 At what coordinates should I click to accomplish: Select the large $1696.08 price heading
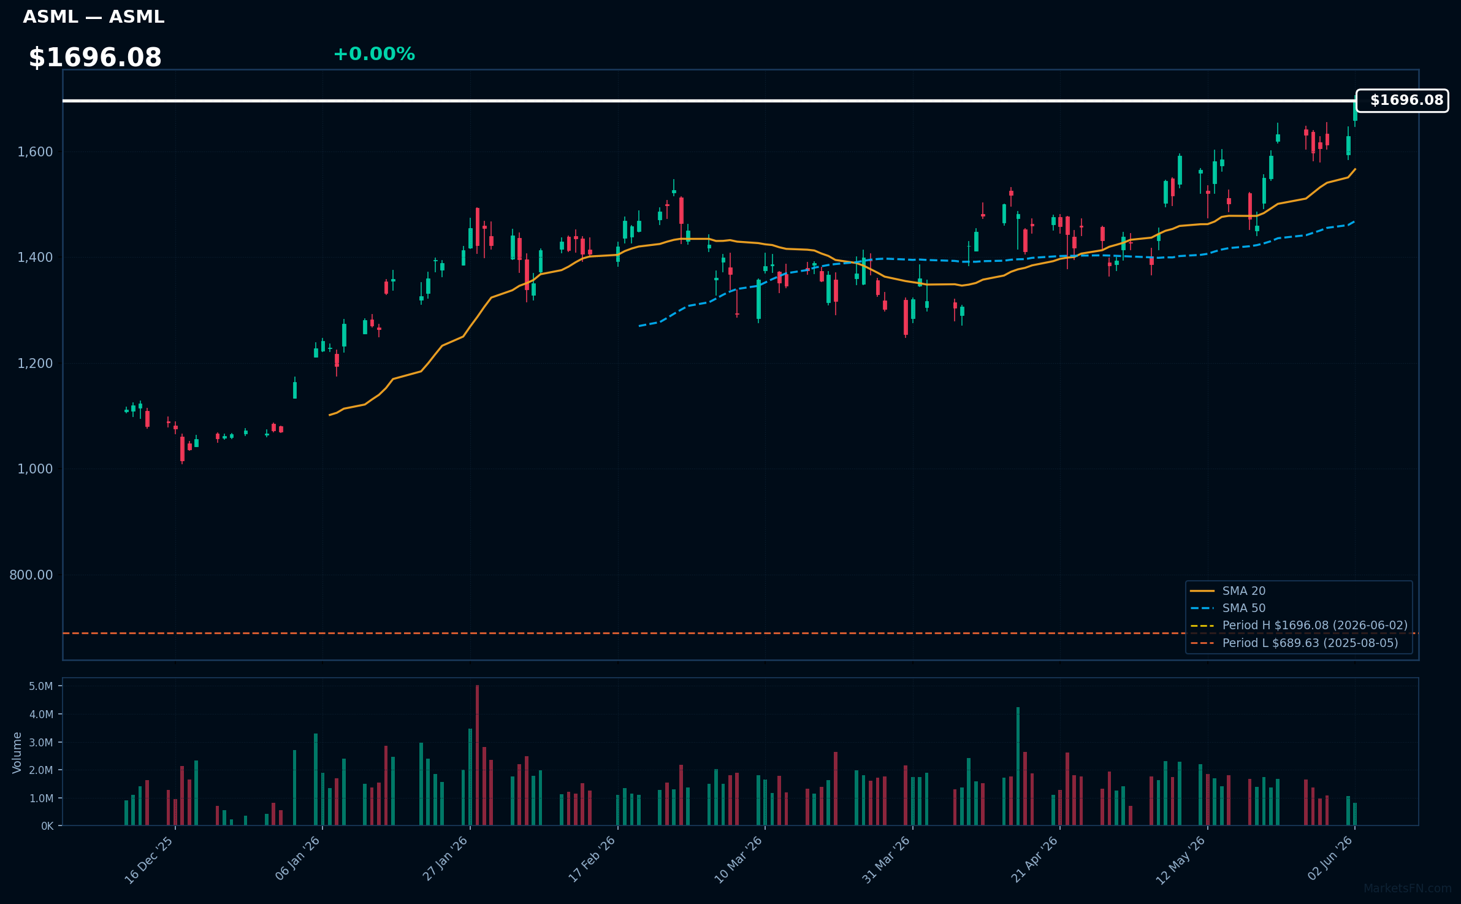click(x=95, y=58)
